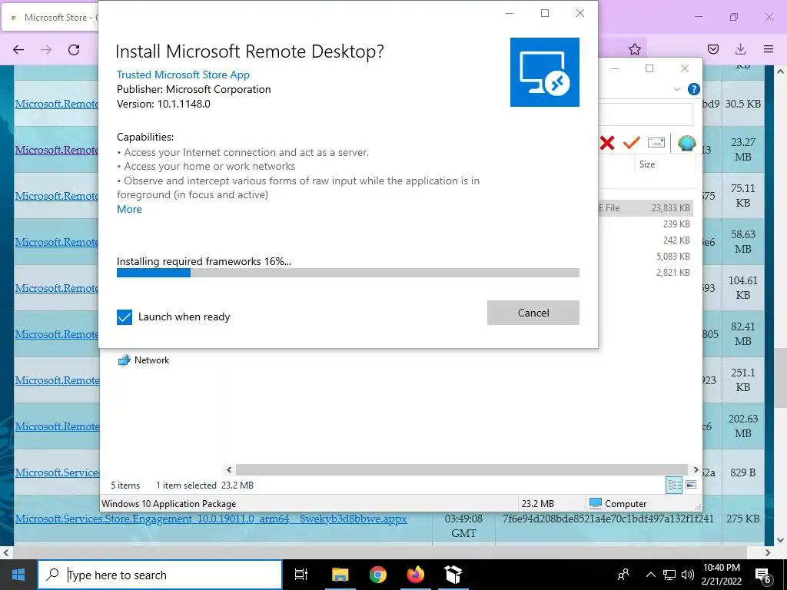This screenshot has height=590, width=787.
Task: Click the taskbar search box
Action: [x=160, y=575]
